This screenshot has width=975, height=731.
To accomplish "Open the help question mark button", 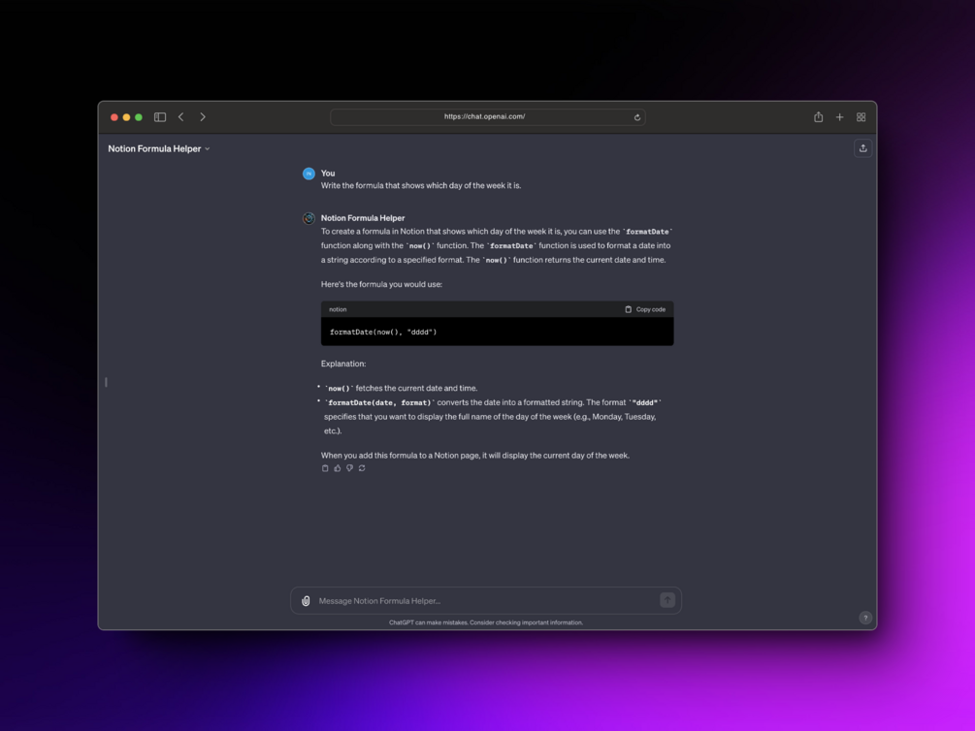I will click(865, 618).
